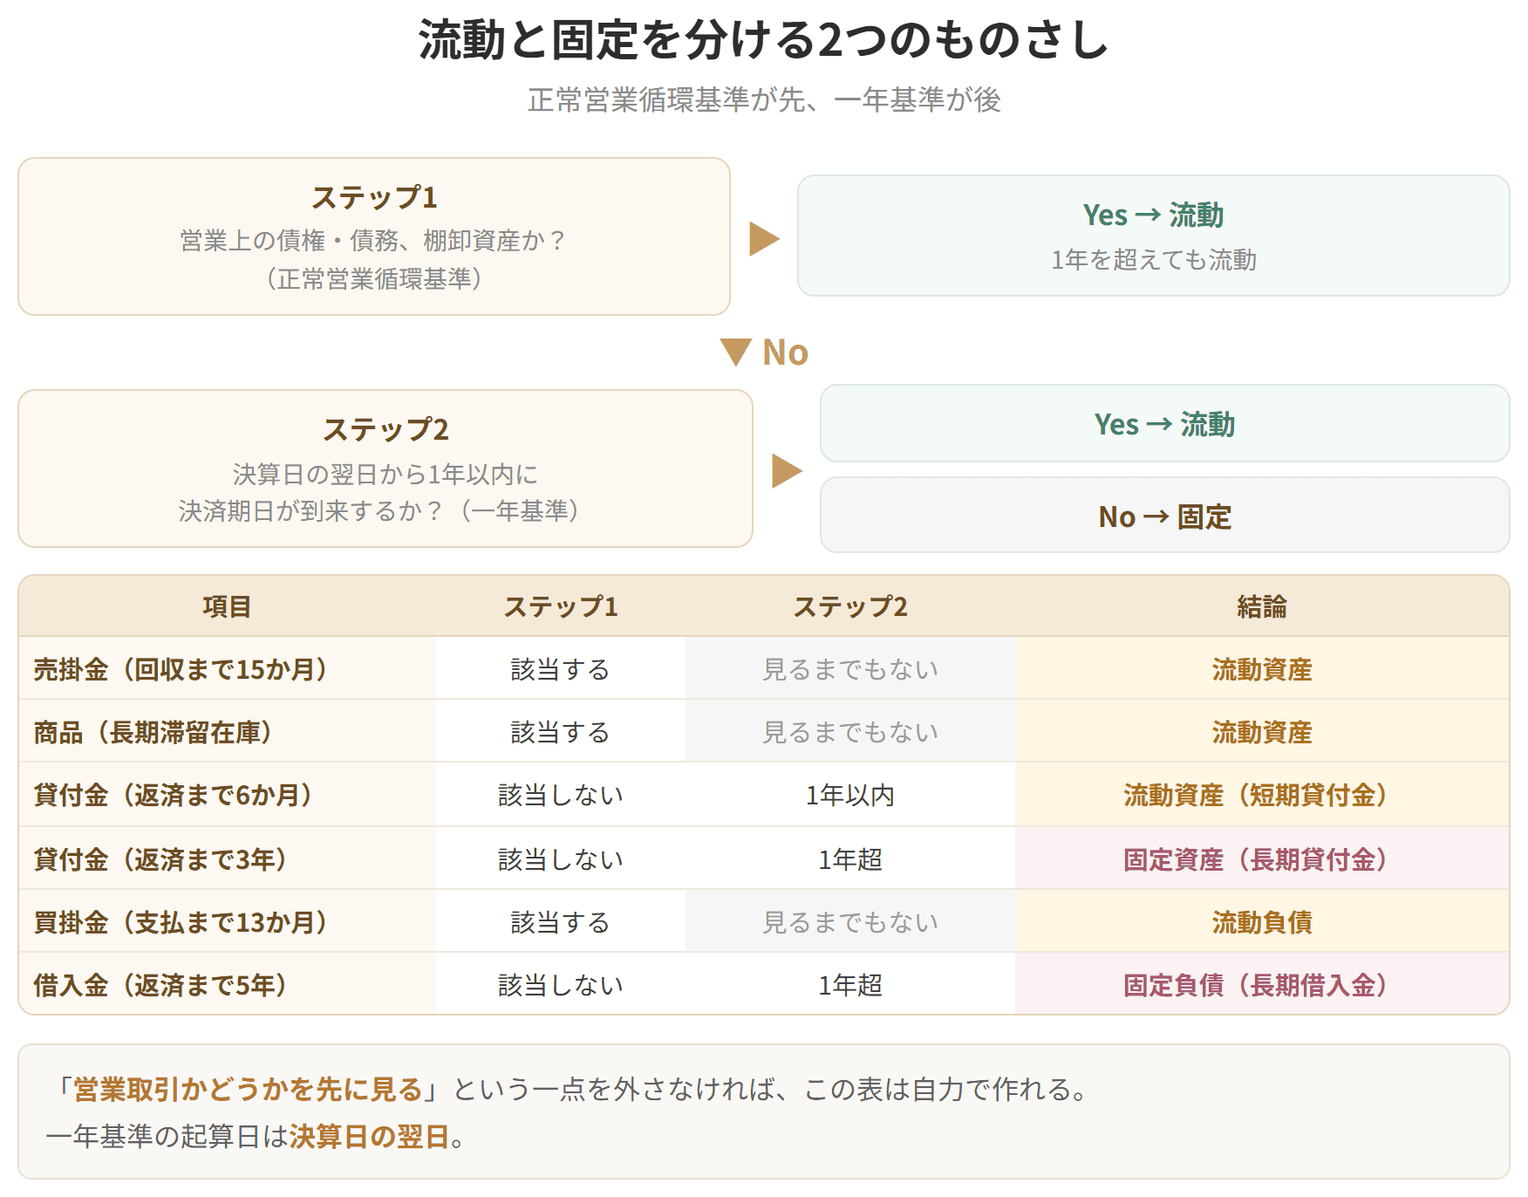Image resolution: width=1528 pixels, height=1197 pixels.
Task: Click the ステップ2 table column header
Action: pyautogui.click(x=850, y=606)
